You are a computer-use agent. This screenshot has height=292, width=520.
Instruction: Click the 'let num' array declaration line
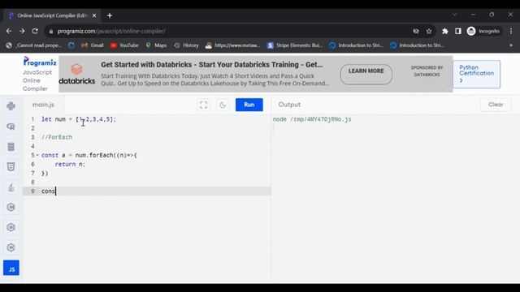click(79, 119)
